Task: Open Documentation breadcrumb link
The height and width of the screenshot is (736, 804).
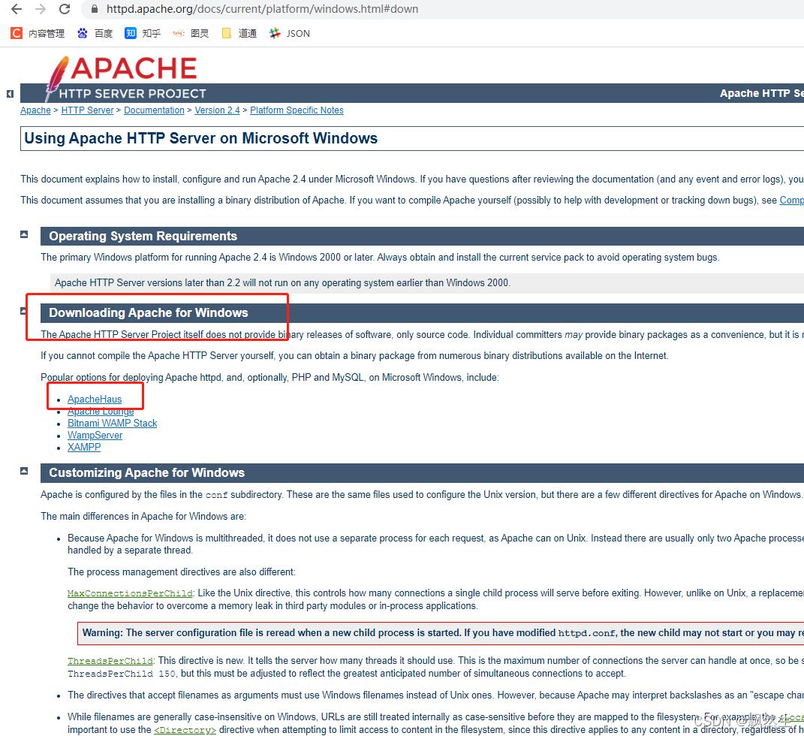Action: pos(154,110)
